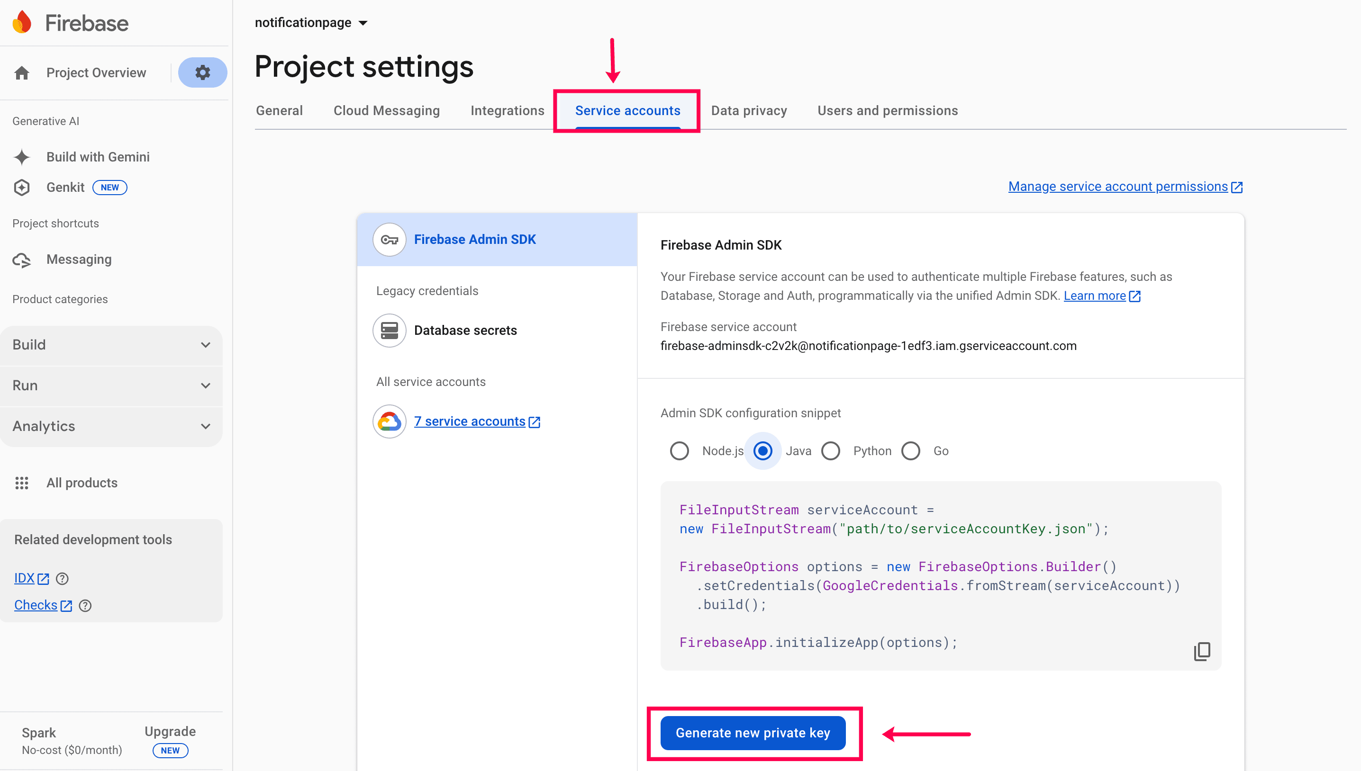Open the notificationpage project dropdown
Image resolution: width=1361 pixels, height=771 pixels.
[311, 23]
